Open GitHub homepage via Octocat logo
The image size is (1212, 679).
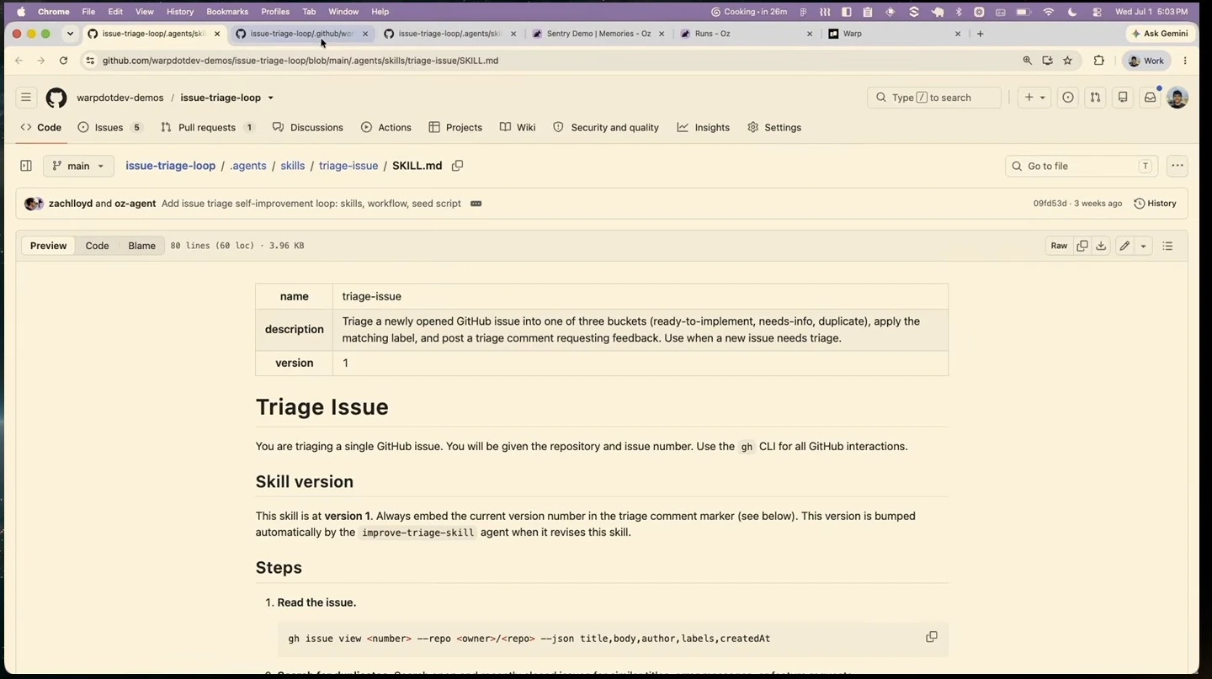pos(56,98)
